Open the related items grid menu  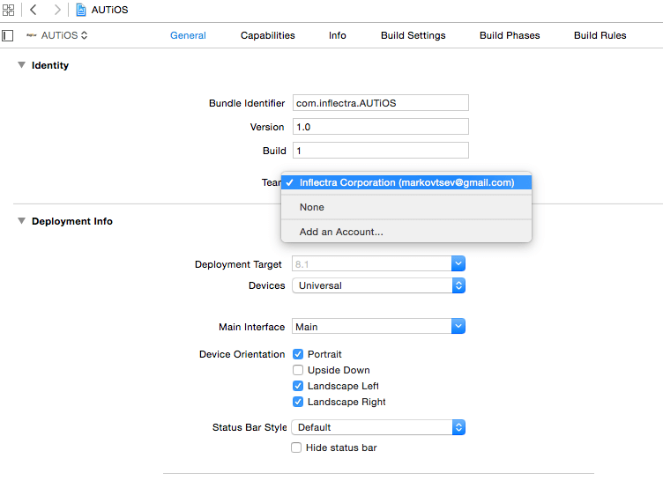click(8, 10)
